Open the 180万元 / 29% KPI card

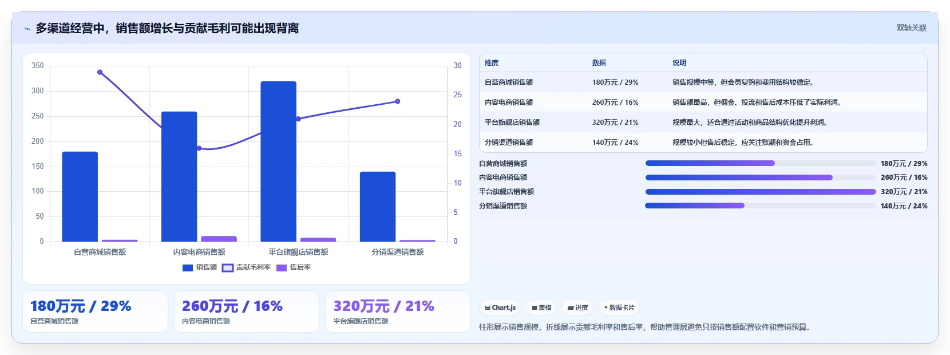[x=95, y=311]
